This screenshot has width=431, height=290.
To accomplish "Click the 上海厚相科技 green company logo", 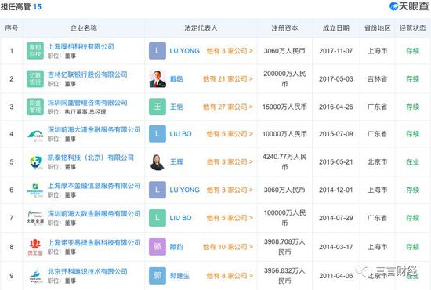I will pyautogui.click(x=35, y=51).
